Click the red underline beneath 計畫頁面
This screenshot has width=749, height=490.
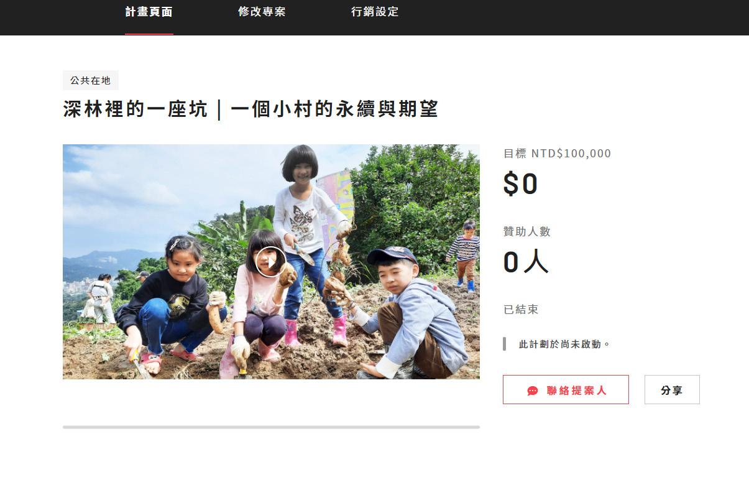(149, 34)
